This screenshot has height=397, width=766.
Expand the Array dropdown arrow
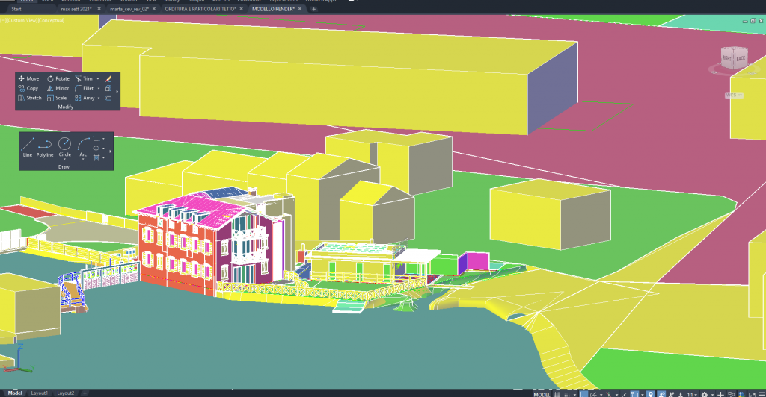point(99,98)
